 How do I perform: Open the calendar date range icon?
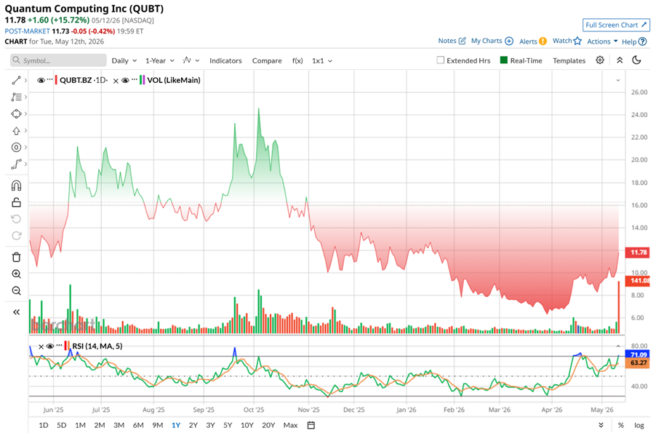click(311, 425)
